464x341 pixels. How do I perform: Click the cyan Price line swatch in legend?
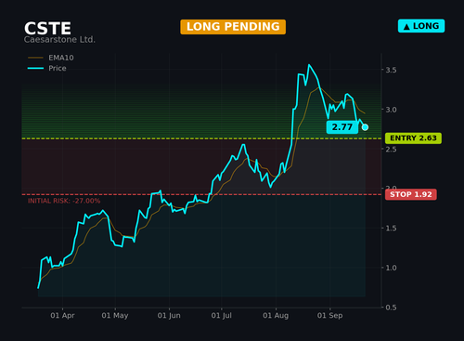(x=35, y=68)
